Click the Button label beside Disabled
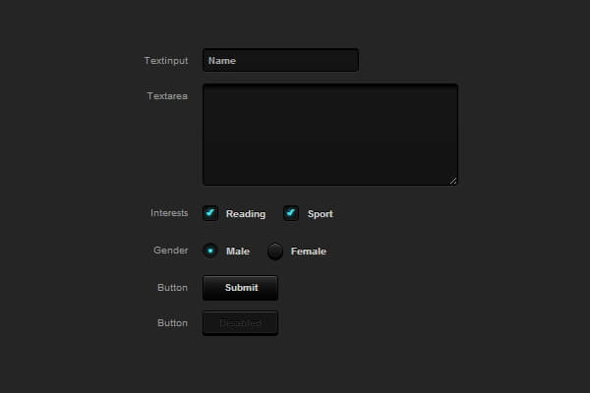This screenshot has height=393, width=590. (172, 323)
